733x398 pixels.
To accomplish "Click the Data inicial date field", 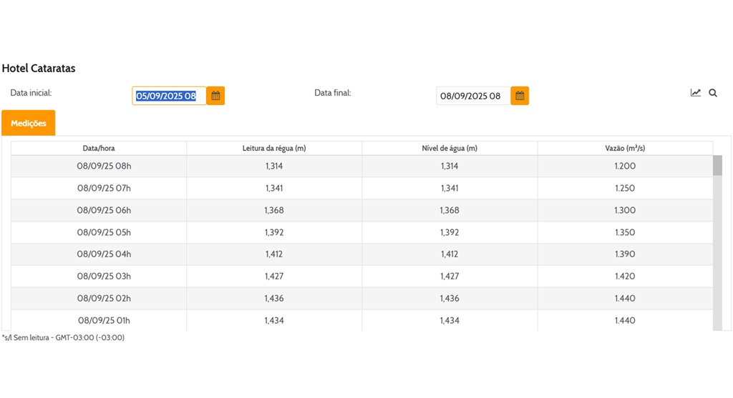I will tap(169, 96).
